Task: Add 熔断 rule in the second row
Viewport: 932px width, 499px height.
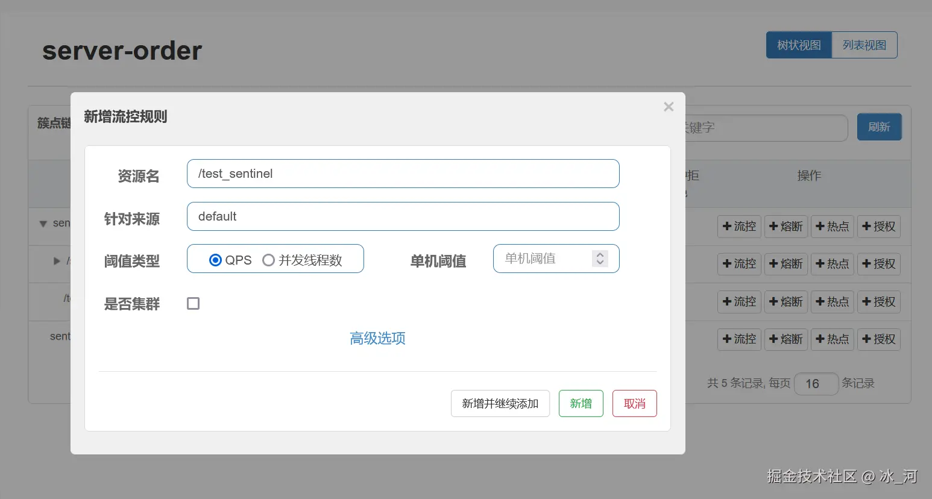Action: 786,264
